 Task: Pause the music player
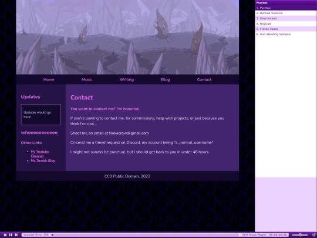(11, 234)
